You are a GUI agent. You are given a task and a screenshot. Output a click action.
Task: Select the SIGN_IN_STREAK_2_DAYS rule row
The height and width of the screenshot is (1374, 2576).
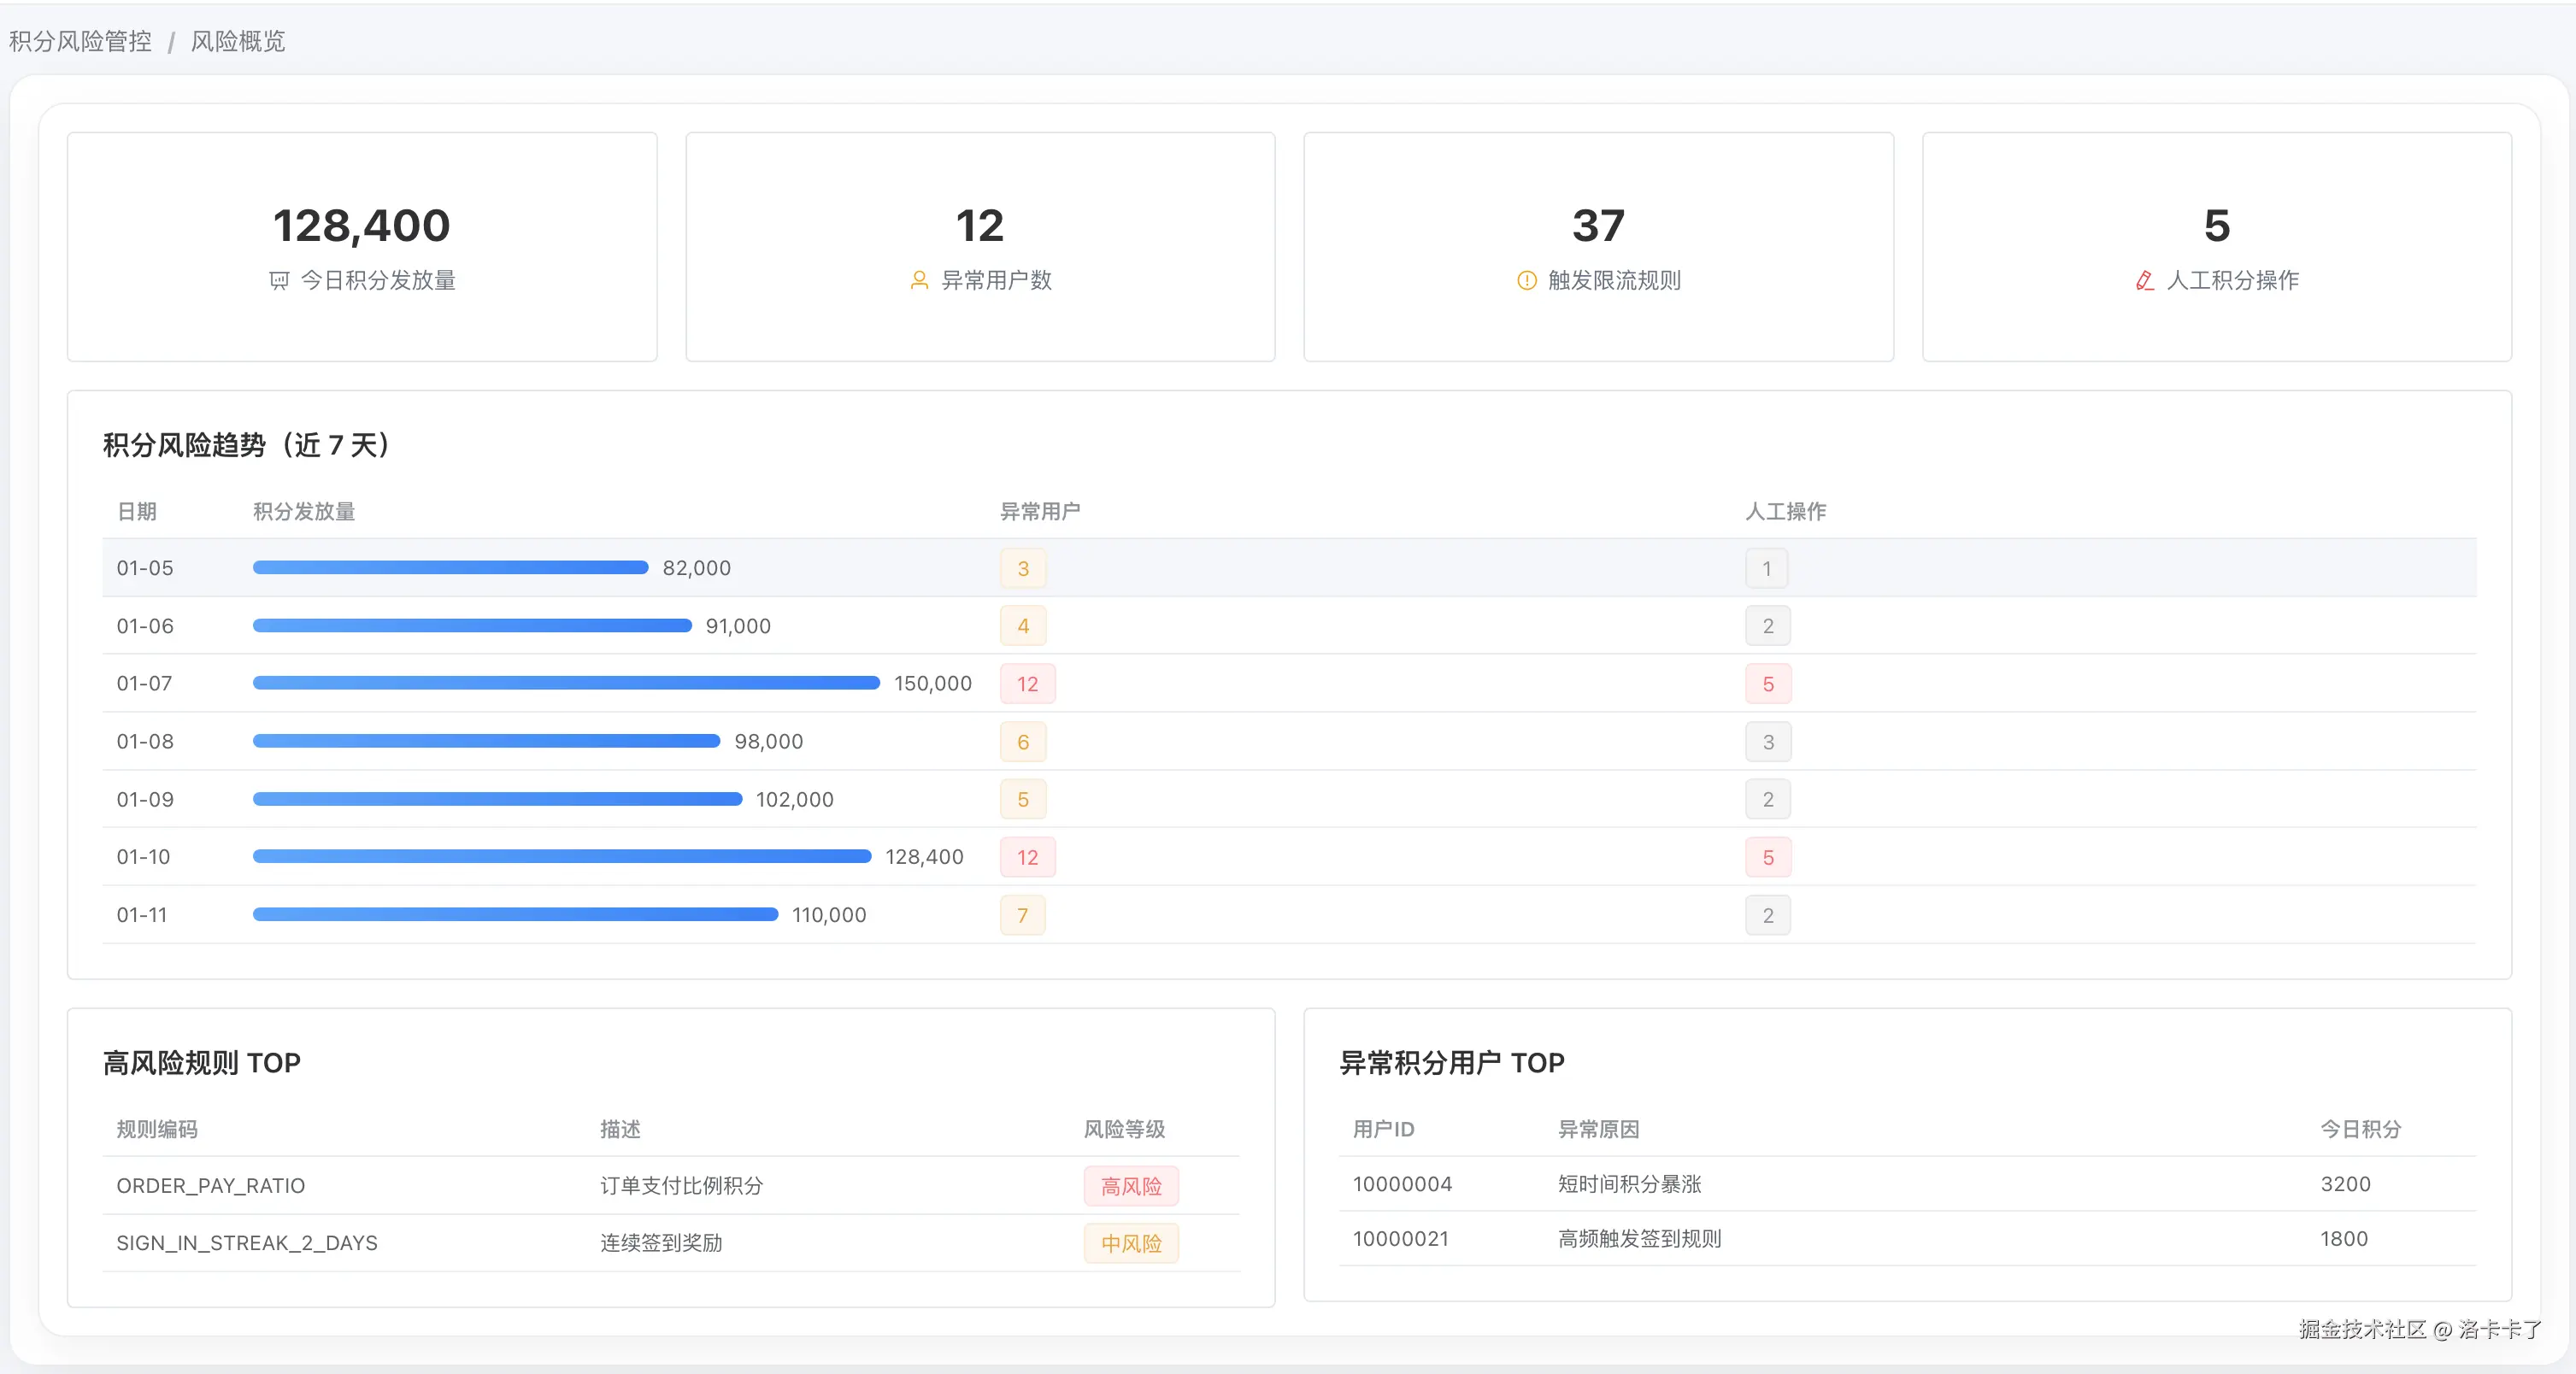247,1243
